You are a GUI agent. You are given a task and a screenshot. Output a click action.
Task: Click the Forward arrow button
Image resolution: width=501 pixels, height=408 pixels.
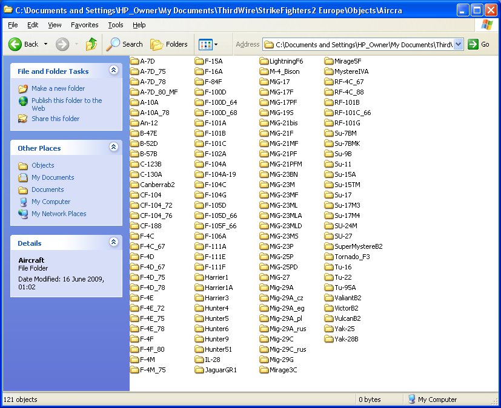point(62,44)
